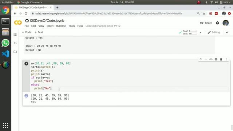Click the RAM usage bar
Image resolution: width=233 pixels, height=131 pixels.
coord(193,31)
